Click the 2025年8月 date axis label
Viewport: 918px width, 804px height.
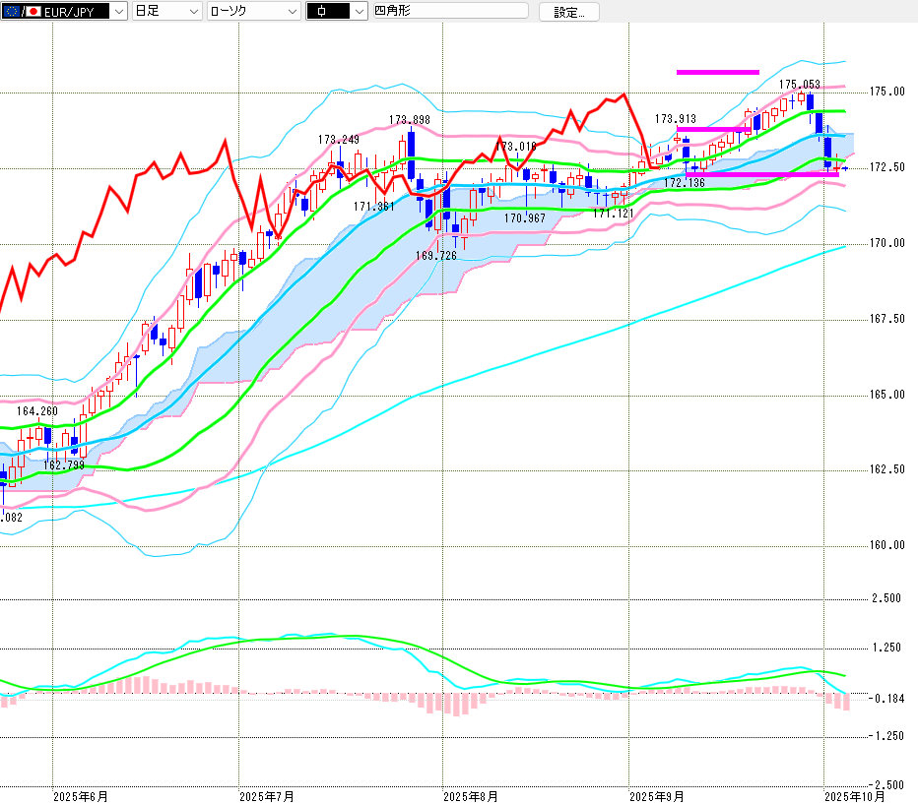tap(470, 794)
